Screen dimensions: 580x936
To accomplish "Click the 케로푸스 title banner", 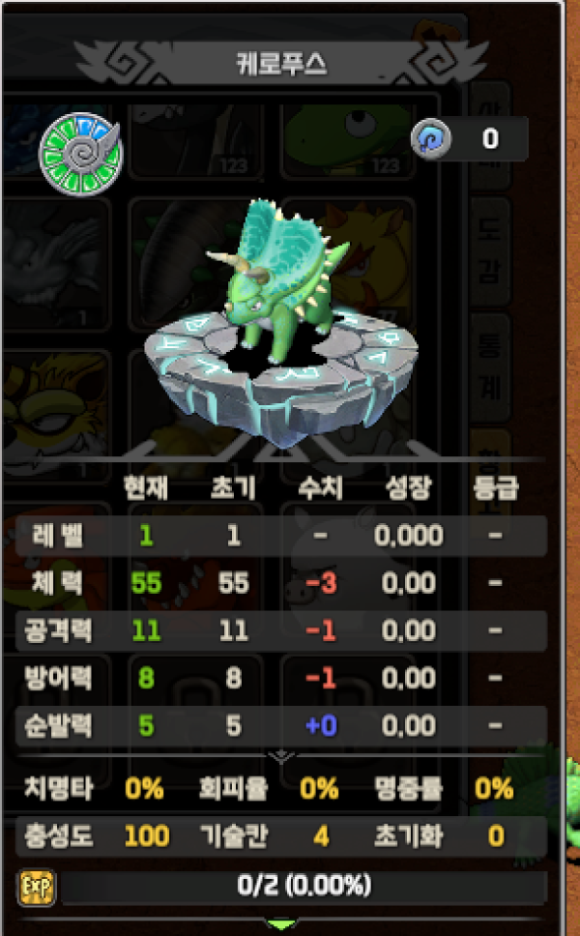I will (x=281, y=63).
